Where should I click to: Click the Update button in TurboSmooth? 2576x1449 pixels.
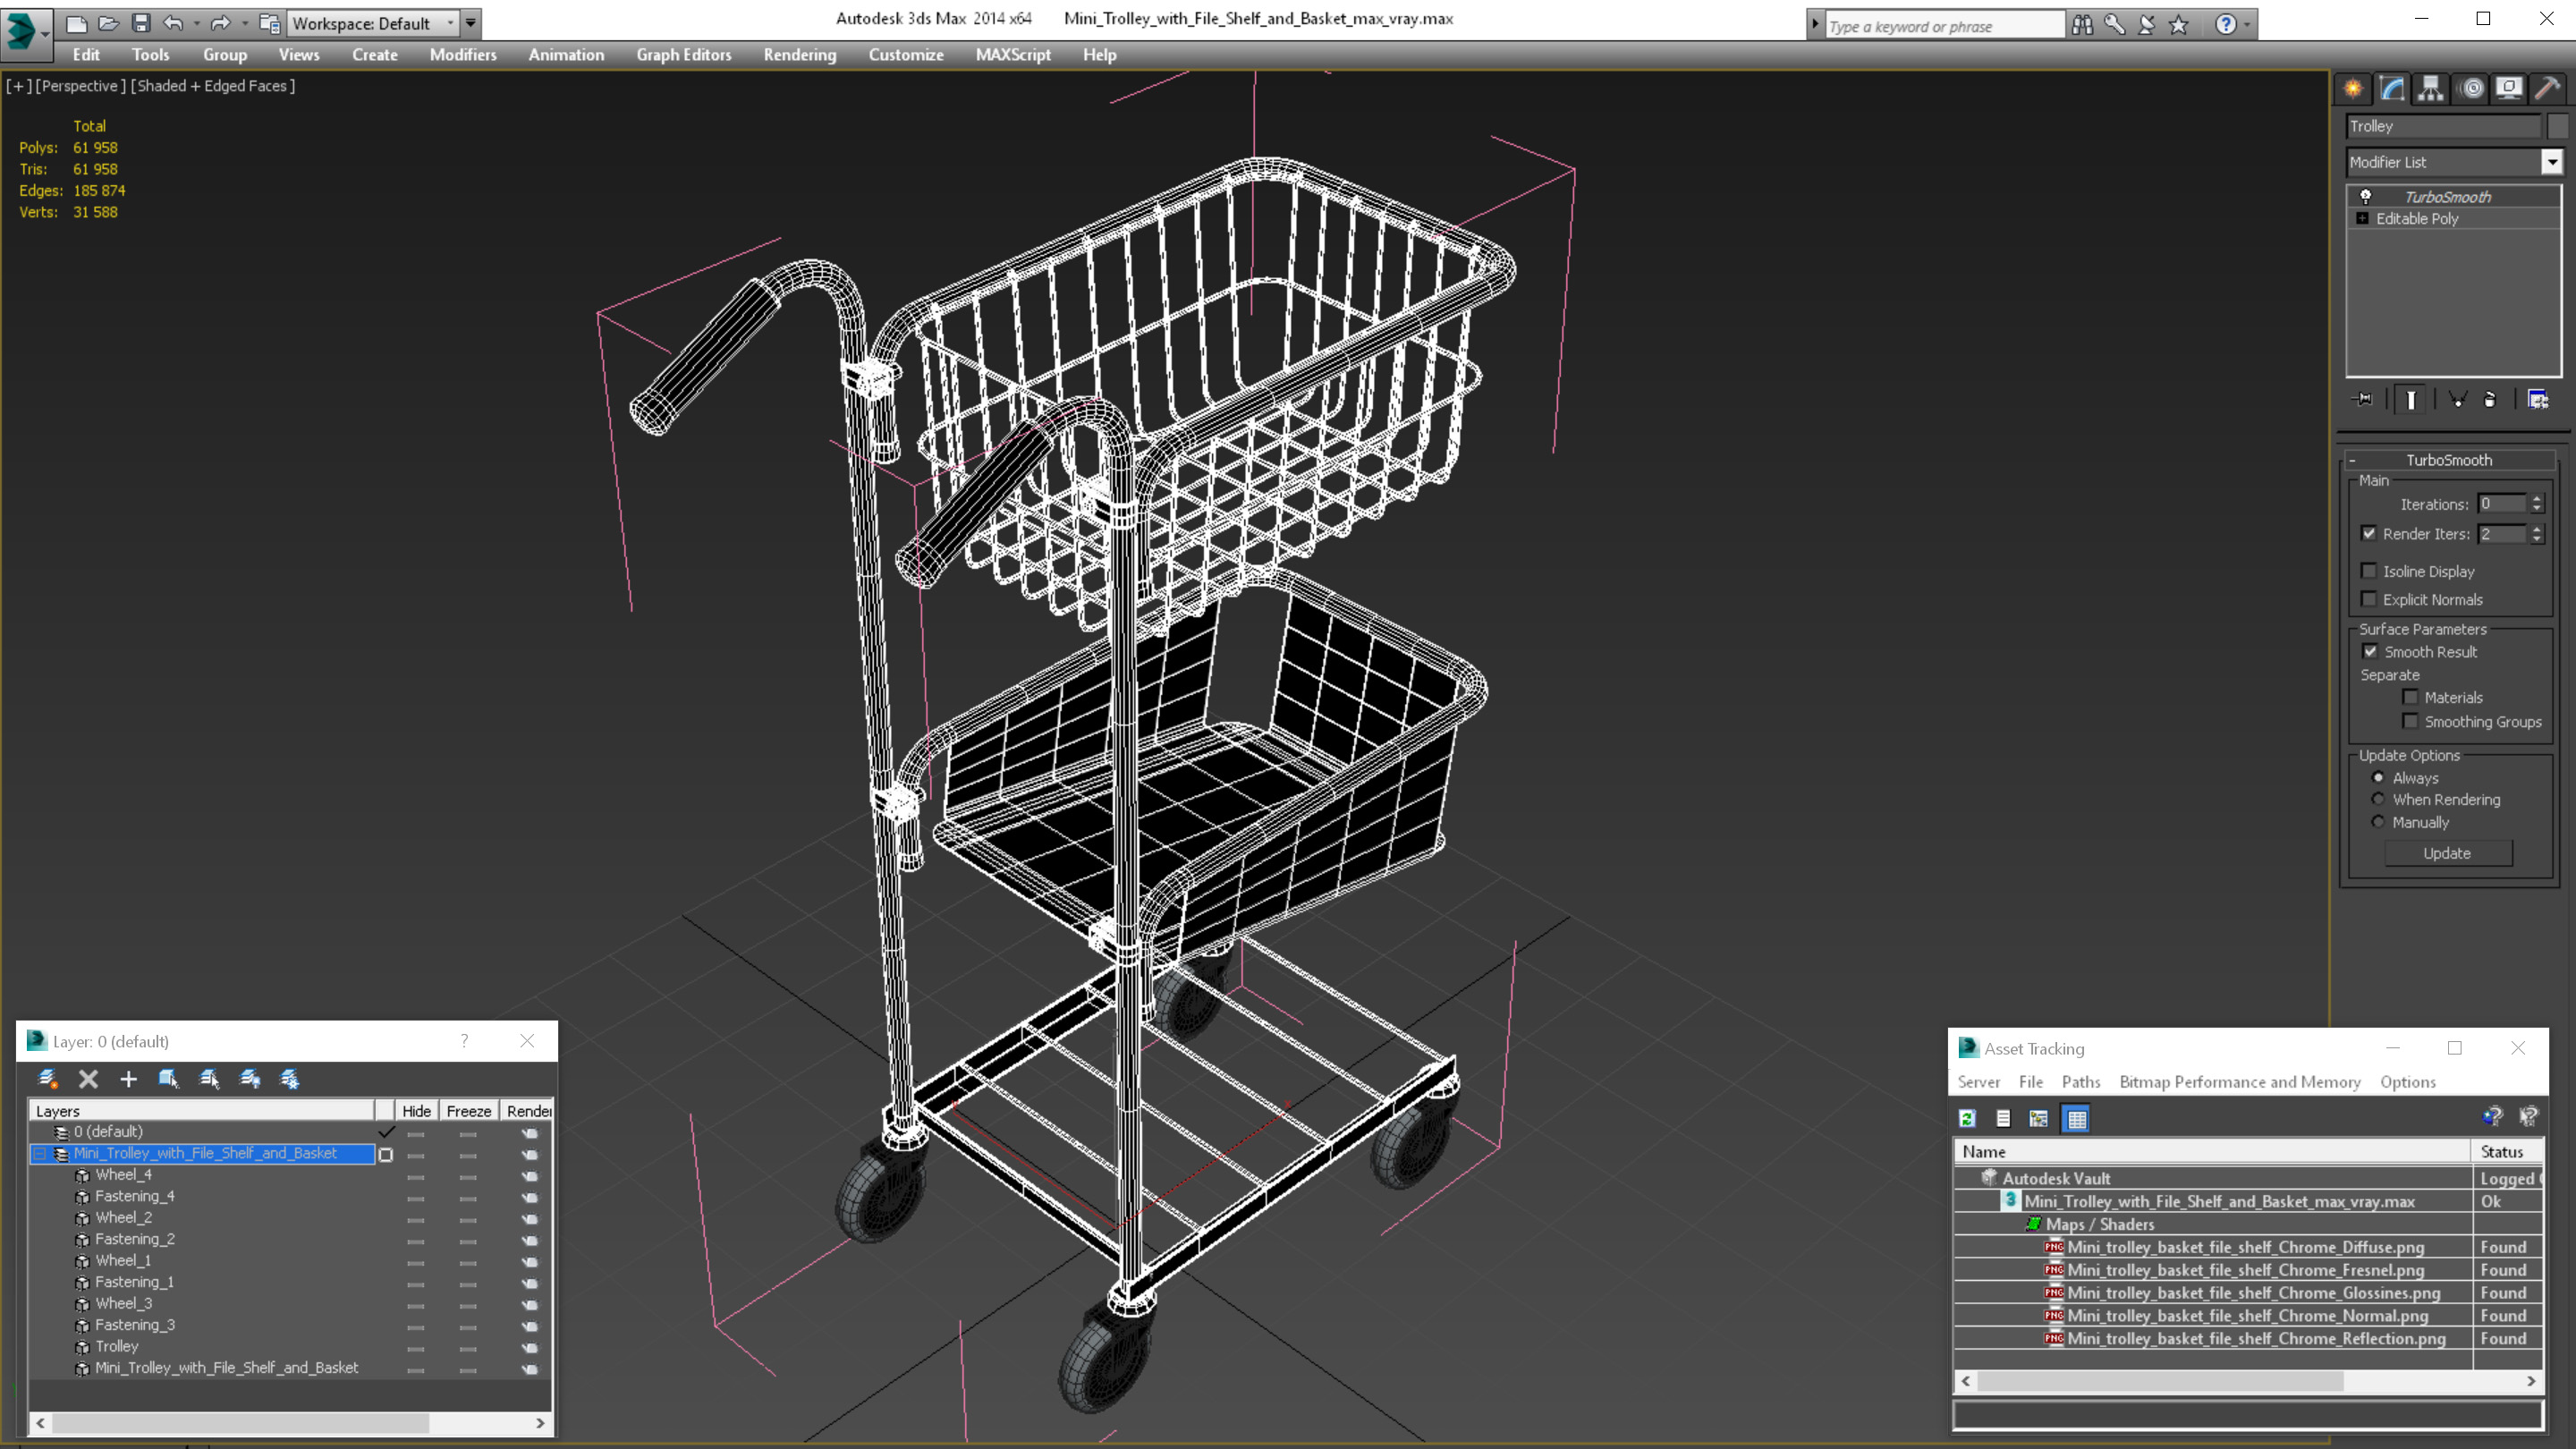pos(2447,854)
